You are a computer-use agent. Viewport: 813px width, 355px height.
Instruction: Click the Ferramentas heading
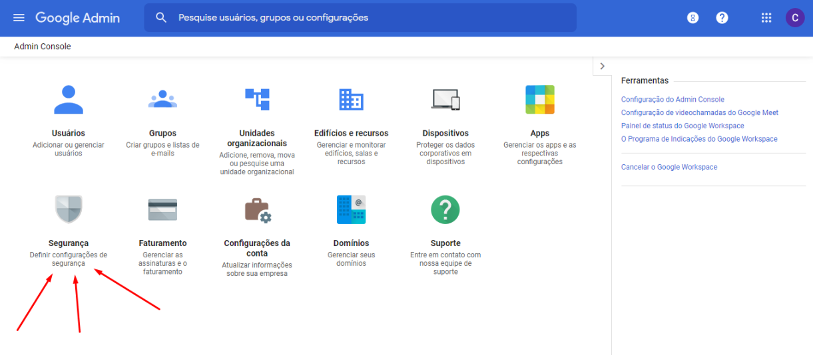(645, 80)
